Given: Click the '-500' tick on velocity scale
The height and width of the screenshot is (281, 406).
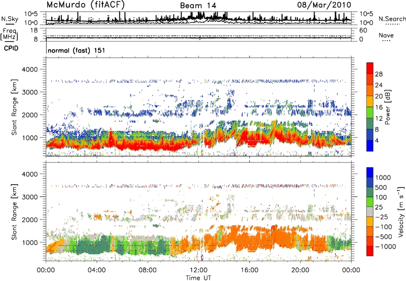Looking at the screenshot, I should (x=384, y=236).
